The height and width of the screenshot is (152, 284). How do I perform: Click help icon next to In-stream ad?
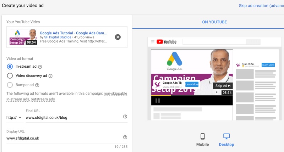tap(40, 67)
